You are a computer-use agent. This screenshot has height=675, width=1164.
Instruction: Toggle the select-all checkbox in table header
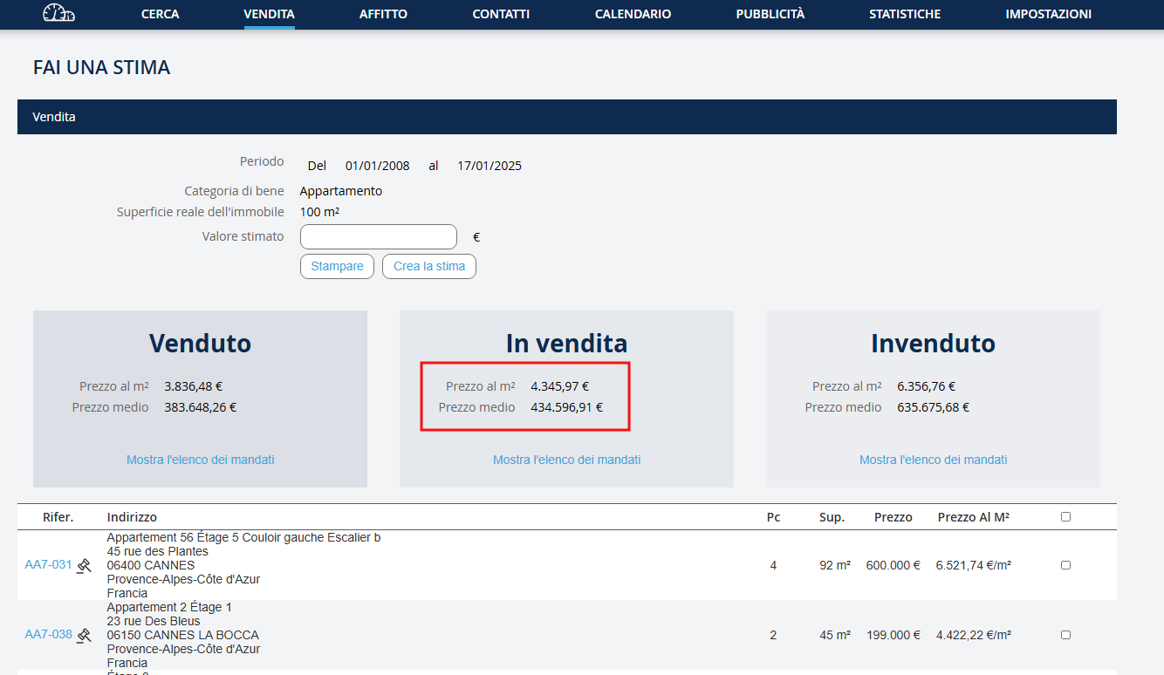pos(1065,517)
